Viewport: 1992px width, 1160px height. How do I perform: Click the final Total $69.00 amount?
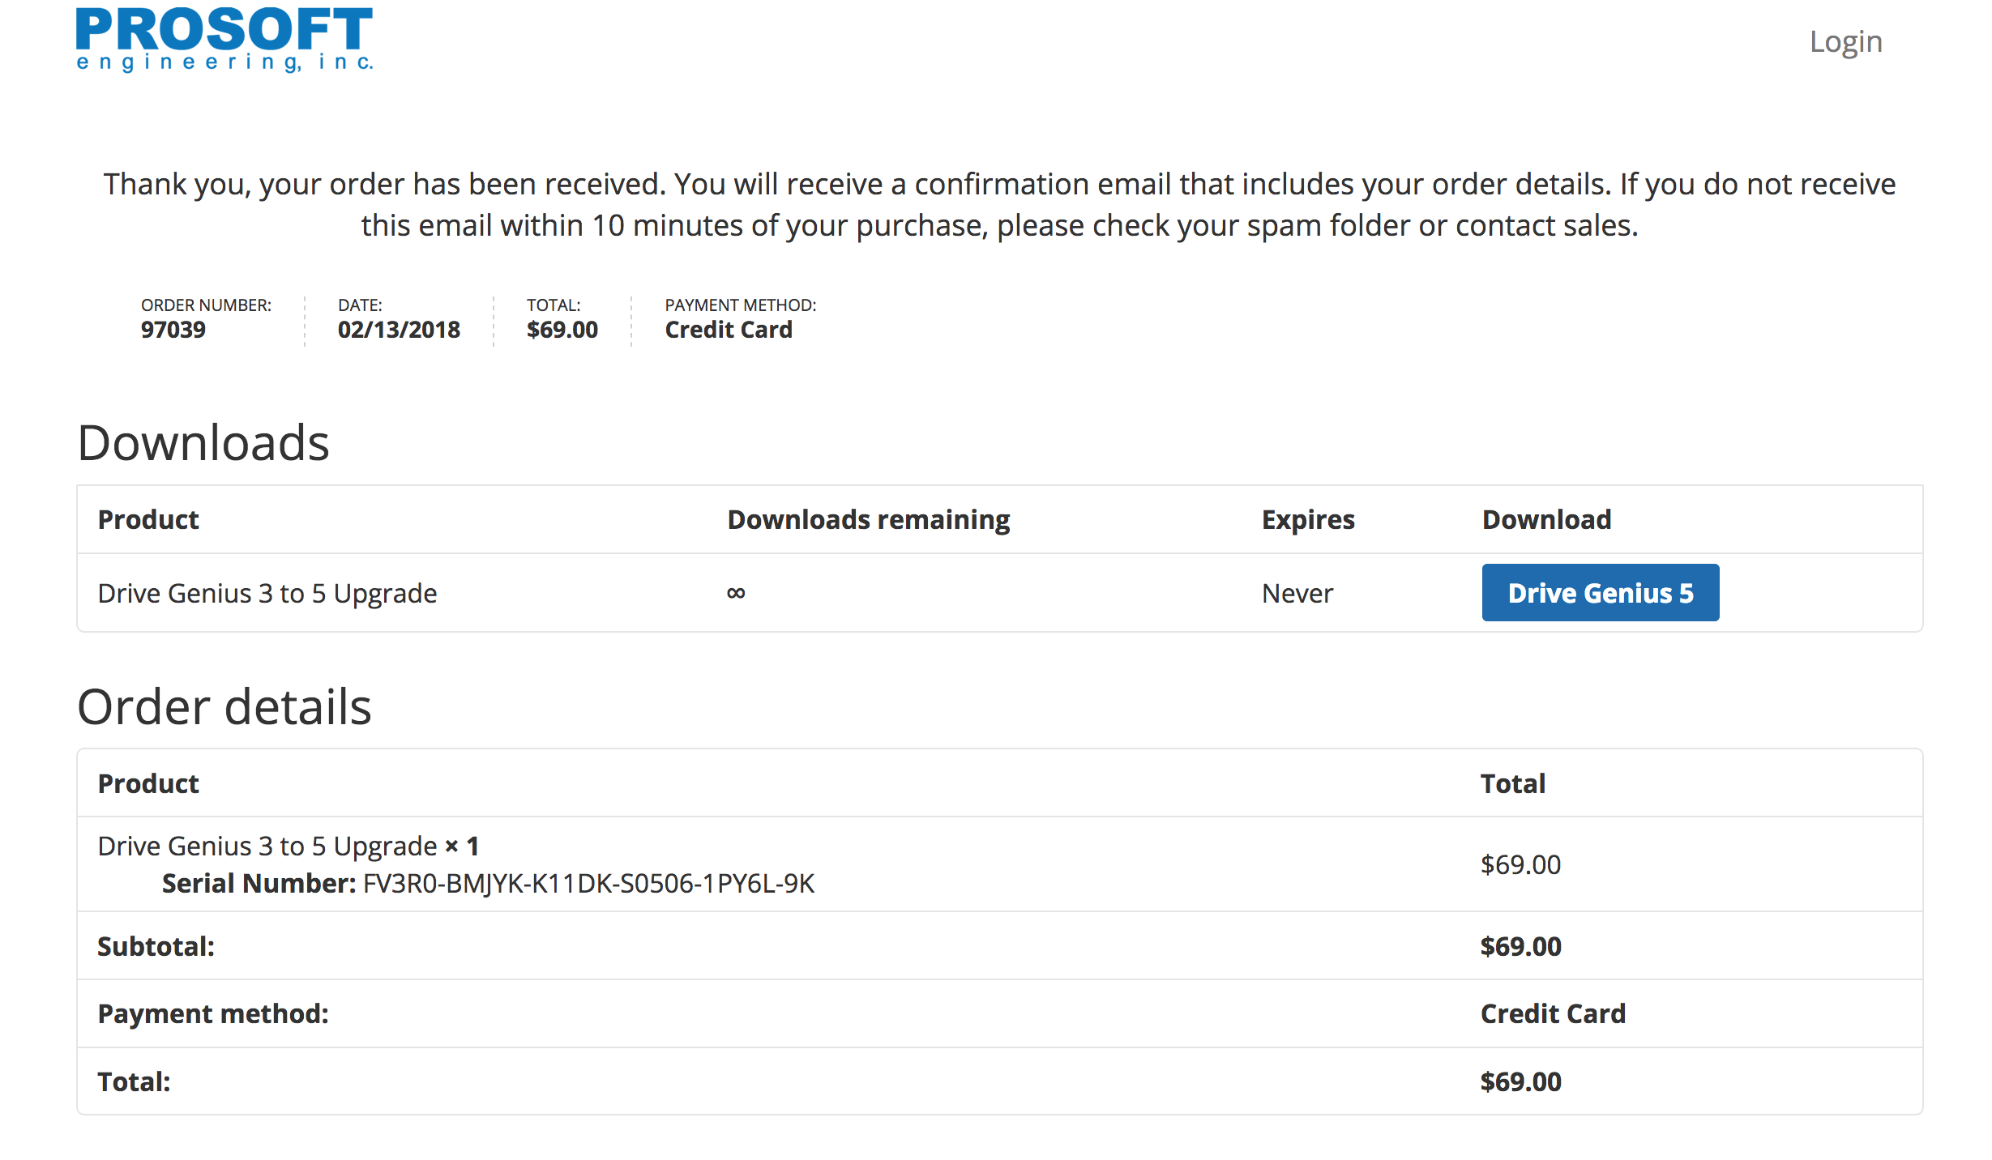point(1520,1082)
